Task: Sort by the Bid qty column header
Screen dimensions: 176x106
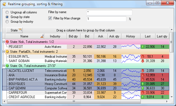Action: [x=73, y=36]
